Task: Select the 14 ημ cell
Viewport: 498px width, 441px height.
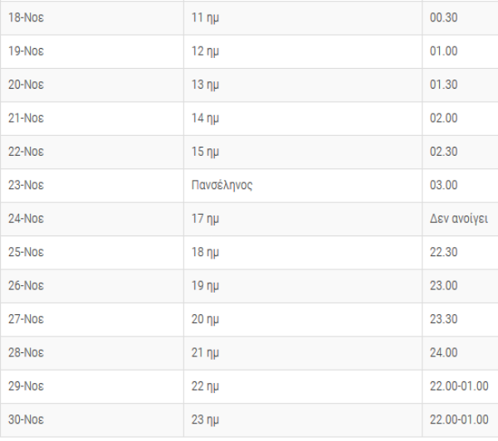Action: 303,119
